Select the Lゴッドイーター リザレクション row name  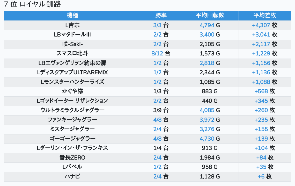coord(72,101)
